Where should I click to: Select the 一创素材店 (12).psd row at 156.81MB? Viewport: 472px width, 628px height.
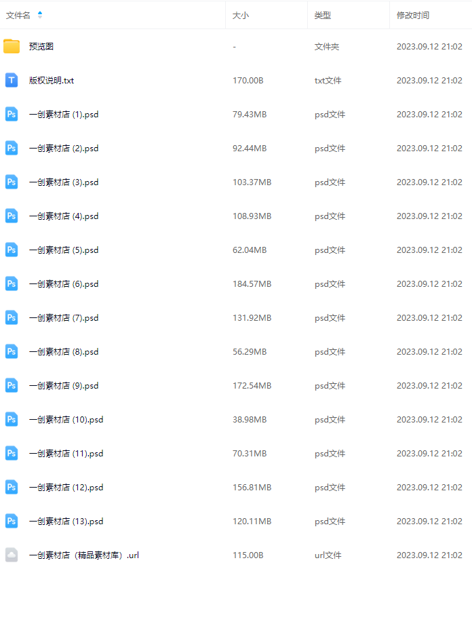point(236,488)
